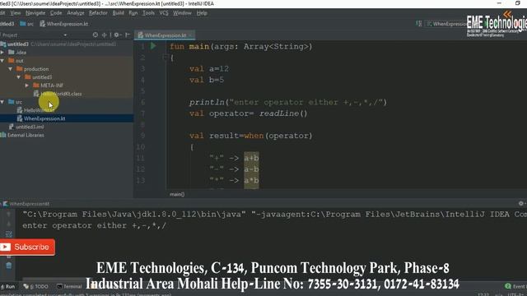Click the Scroll from Source target icon

coord(96,35)
